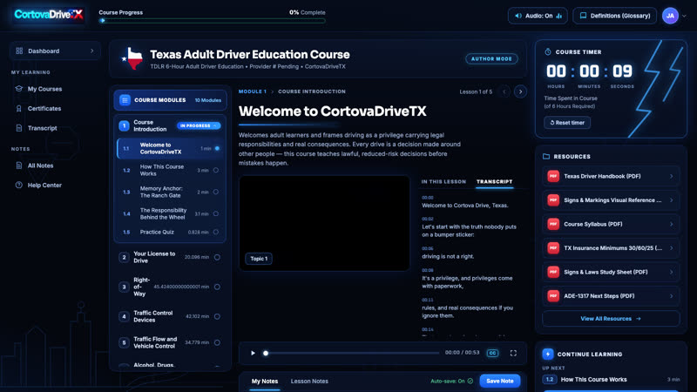This screenshot has height=392, width=697.
Task: Open the My Notes tab
Action: coord(265,382)
